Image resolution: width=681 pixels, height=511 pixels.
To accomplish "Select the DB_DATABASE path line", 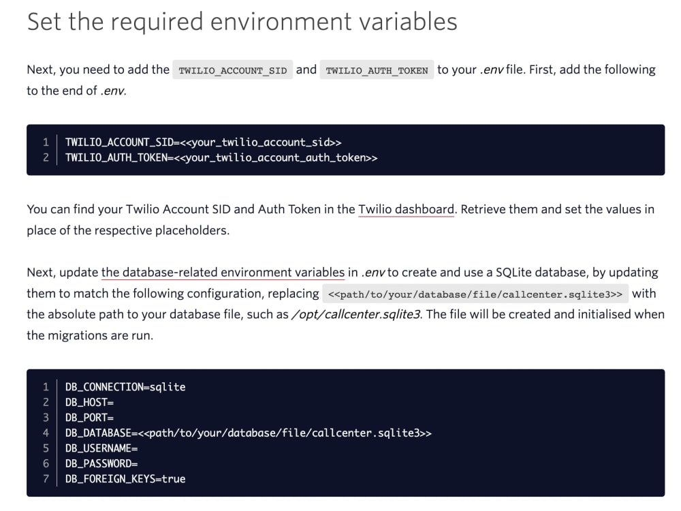I will pyautogui.click(x=249, y=433).
